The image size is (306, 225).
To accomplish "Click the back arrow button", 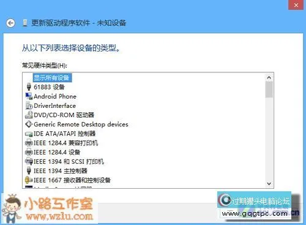I will click(10, 23).
